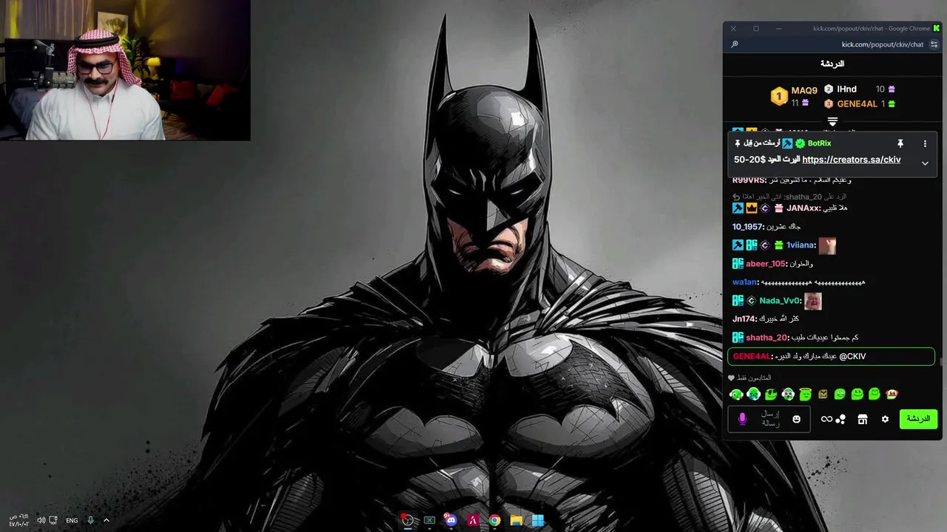Focus the send message input field
947x532 pixels.
(x=769, y=419)
